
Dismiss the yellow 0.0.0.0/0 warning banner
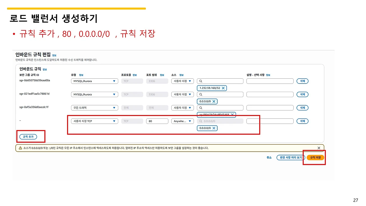[319, 148]
